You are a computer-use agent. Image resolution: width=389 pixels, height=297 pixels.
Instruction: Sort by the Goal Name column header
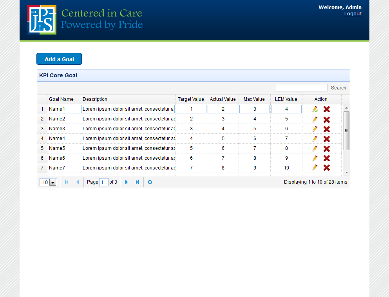[x=64, y=99]
